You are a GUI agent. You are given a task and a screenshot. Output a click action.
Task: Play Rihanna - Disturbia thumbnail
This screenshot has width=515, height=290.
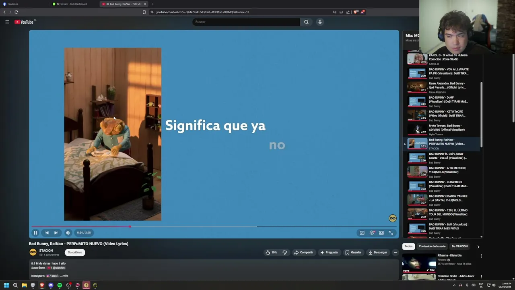pyautogui.click(x=419, y=263)
